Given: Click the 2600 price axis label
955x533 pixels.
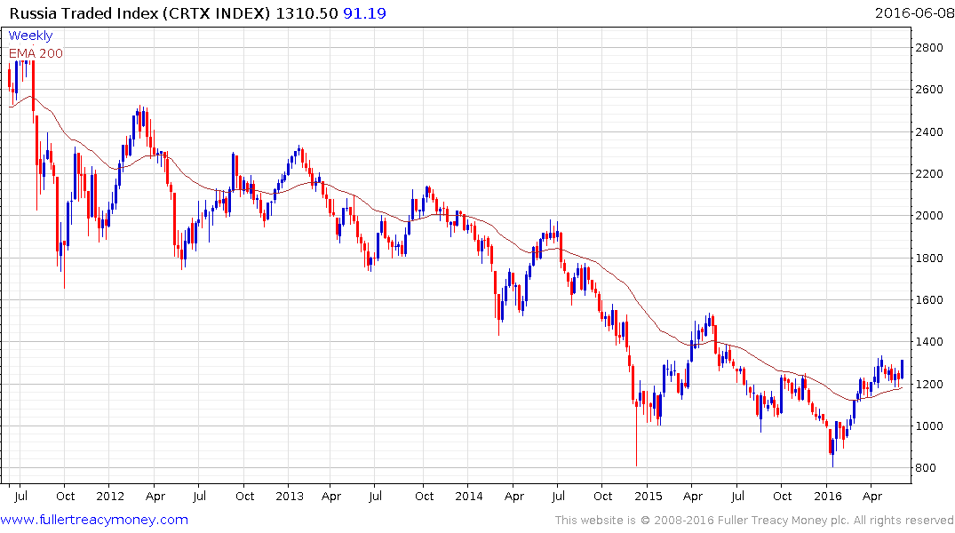Looking at the screenshot, I should click(x=929, y=90).
